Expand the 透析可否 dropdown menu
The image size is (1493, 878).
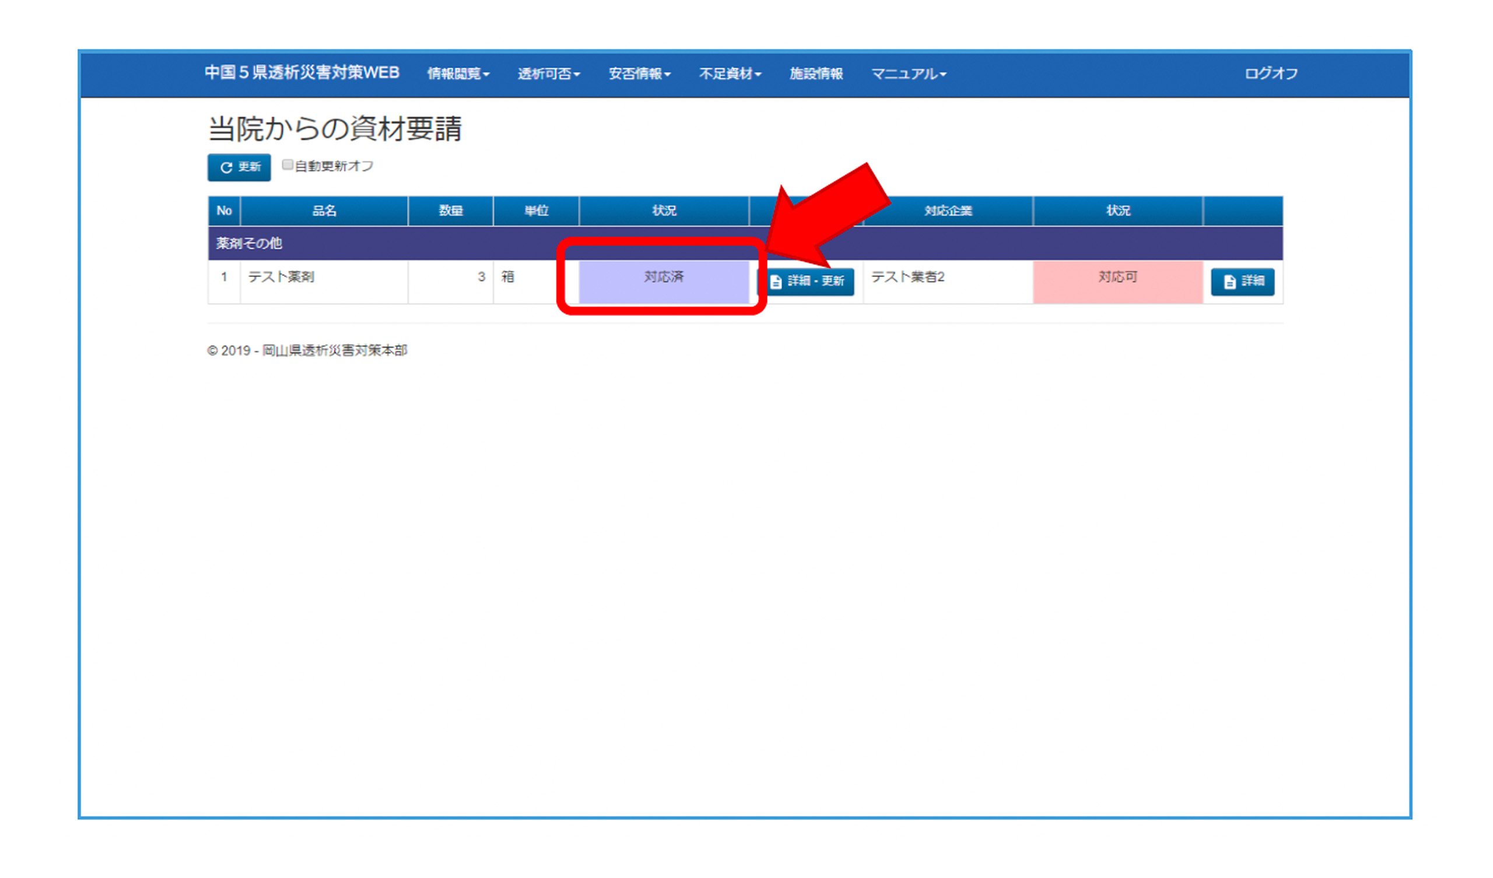click(549, 73)
